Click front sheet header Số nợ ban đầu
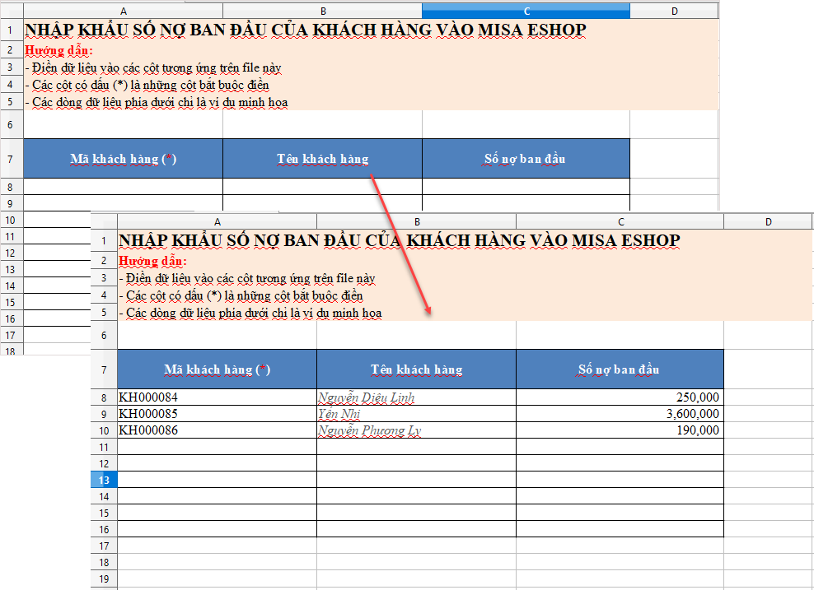814x590 pixels. (x=620, y=369)
